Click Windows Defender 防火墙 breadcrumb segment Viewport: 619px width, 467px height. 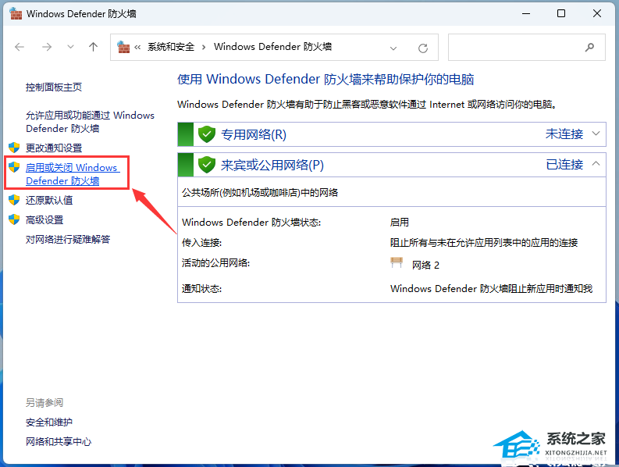[272, 47]
